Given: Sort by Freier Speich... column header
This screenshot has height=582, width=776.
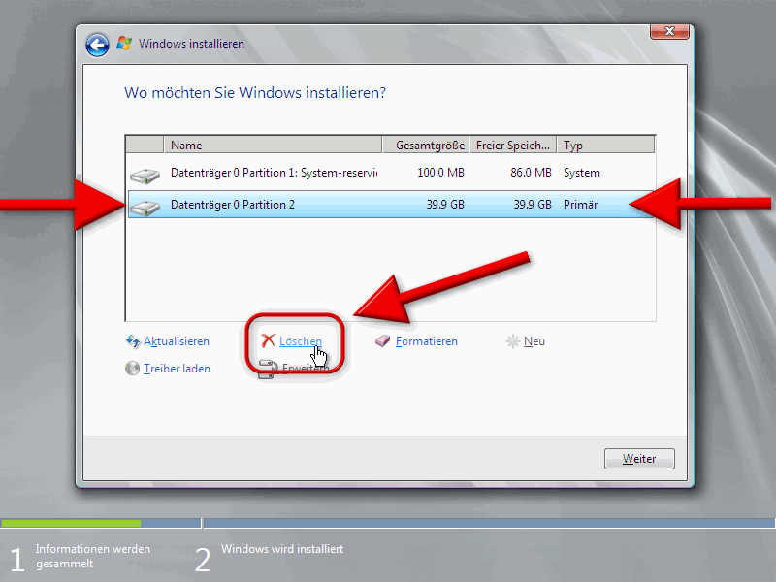Looking at the screenshot, I should click(513, 145).
